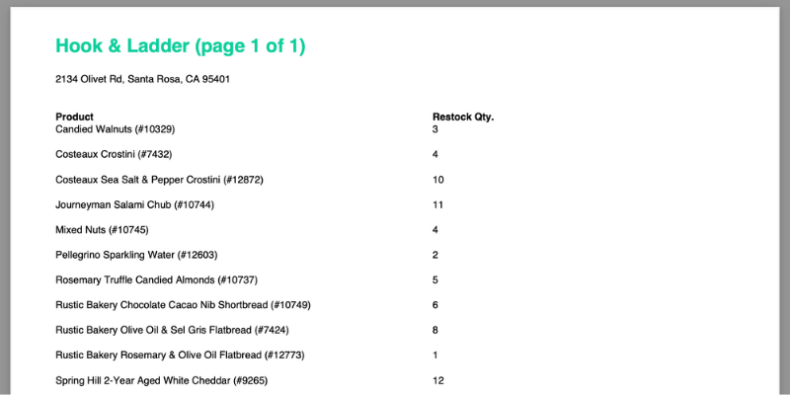Click Journeyman Salami Chub (#10744)
Image resolution: width=790 pixels, height=395 pixels.
pos(134,205)
